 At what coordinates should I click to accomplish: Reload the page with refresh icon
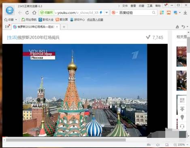click(x=27, y=13)
